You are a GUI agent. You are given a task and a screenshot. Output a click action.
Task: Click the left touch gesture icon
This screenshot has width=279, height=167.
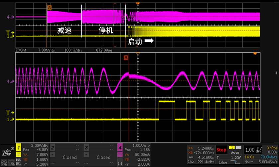(4, 162)
